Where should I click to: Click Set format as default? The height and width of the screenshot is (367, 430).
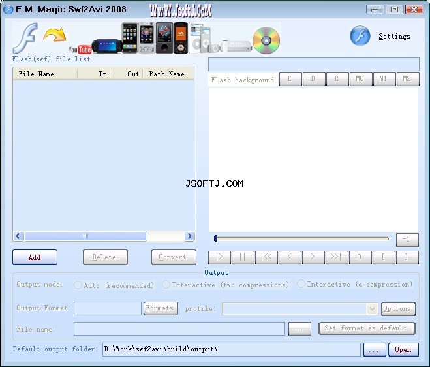367,328
